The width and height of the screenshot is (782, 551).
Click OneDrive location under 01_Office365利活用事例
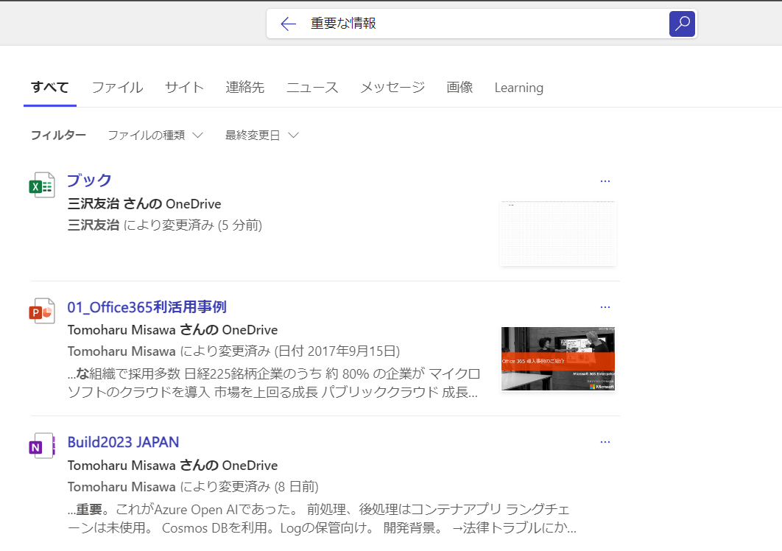pos(172,330)
